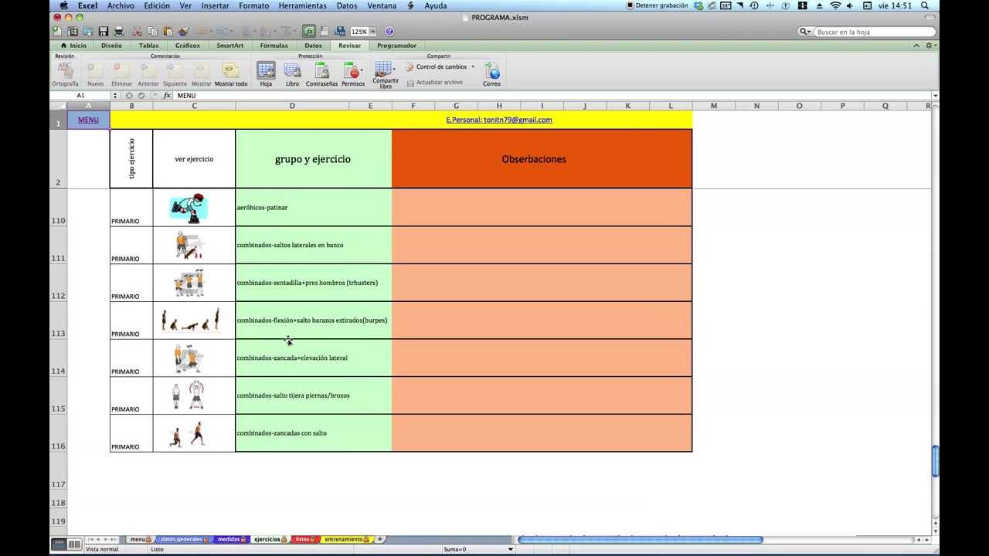989x556 pixels.
Task: Collapse the ribbon with chevron arrow
Action: click(917, 46)
